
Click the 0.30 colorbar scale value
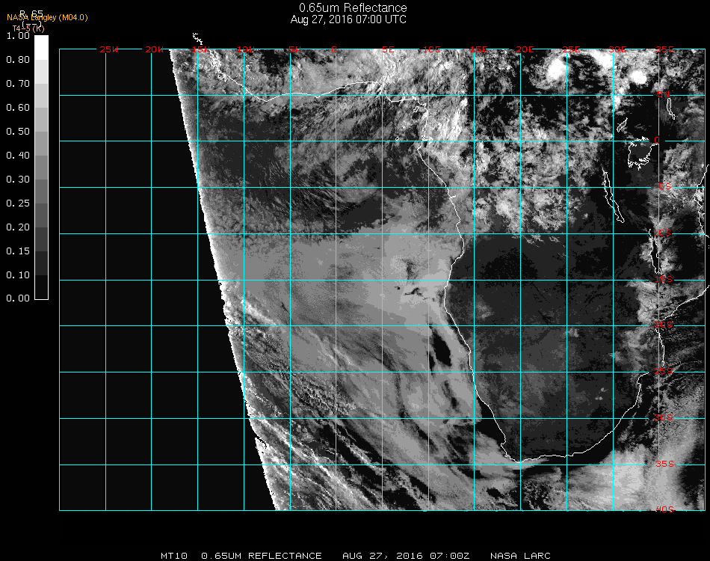18,180
